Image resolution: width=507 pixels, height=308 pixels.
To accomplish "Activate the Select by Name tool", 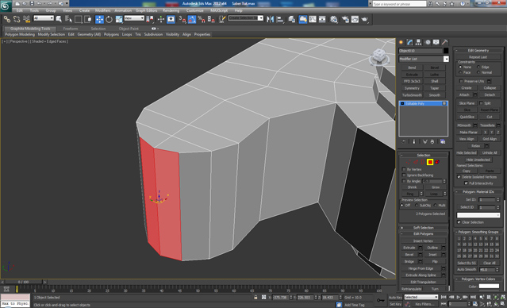I will pyautogui.click(x=68, y=19).
